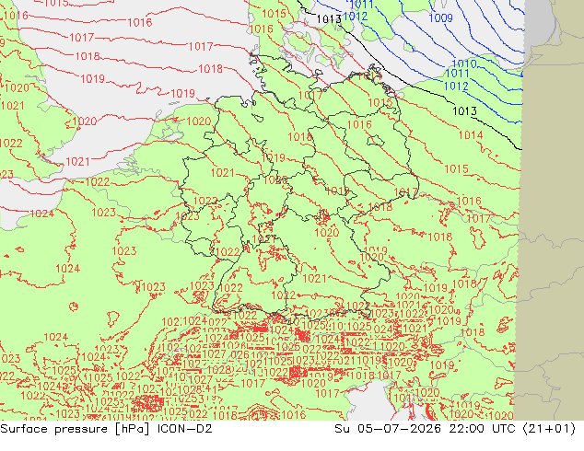Click the 'Su 05-07-2026 22:00 UTC (21+01)' timestamp

(x=455, y=429)
